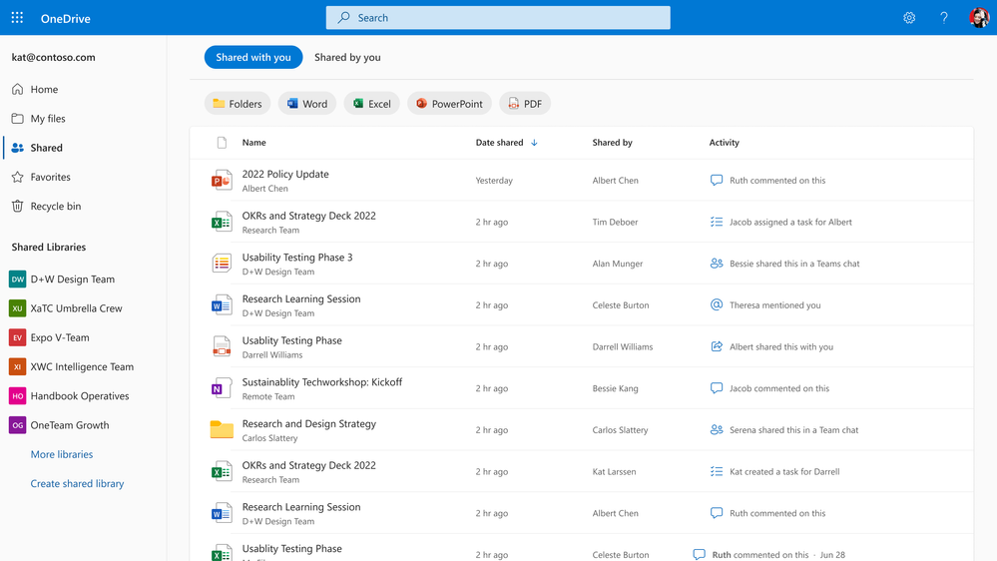
Task: Click the Name column header
Action: click(x=253, y=143)
